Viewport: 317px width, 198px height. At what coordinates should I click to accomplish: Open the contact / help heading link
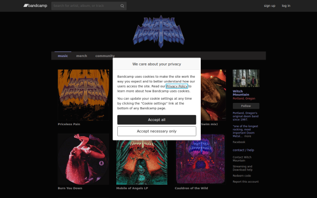[244, 150]
